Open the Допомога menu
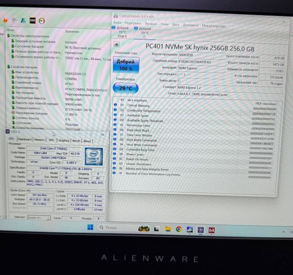Screen dimensions: 293x275 [190, 25]
